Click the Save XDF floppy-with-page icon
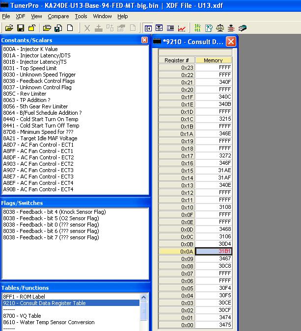The width and height of the screenshot is (301, 331). [x=58, y=28]
